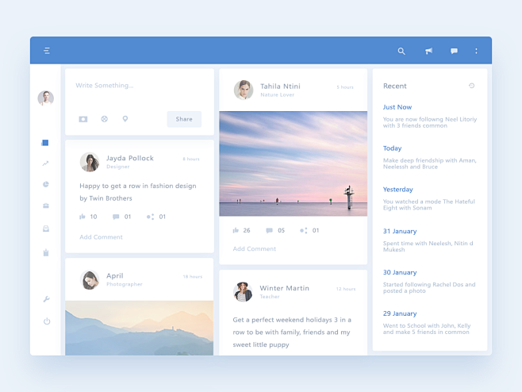Open share options on Tahila Ntini's post
522x392 pixels.
pyautogui.click(x=304, y=231)
